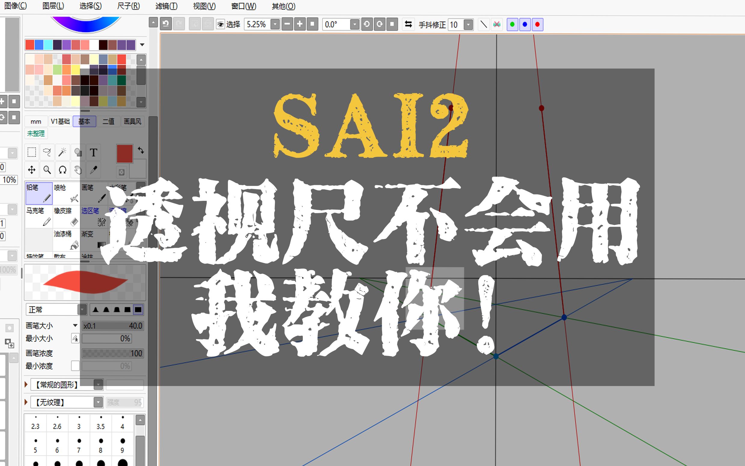Toggle the perspective ruler snap icon
Screen dimensions: 745x466
[x=497, y=24]
